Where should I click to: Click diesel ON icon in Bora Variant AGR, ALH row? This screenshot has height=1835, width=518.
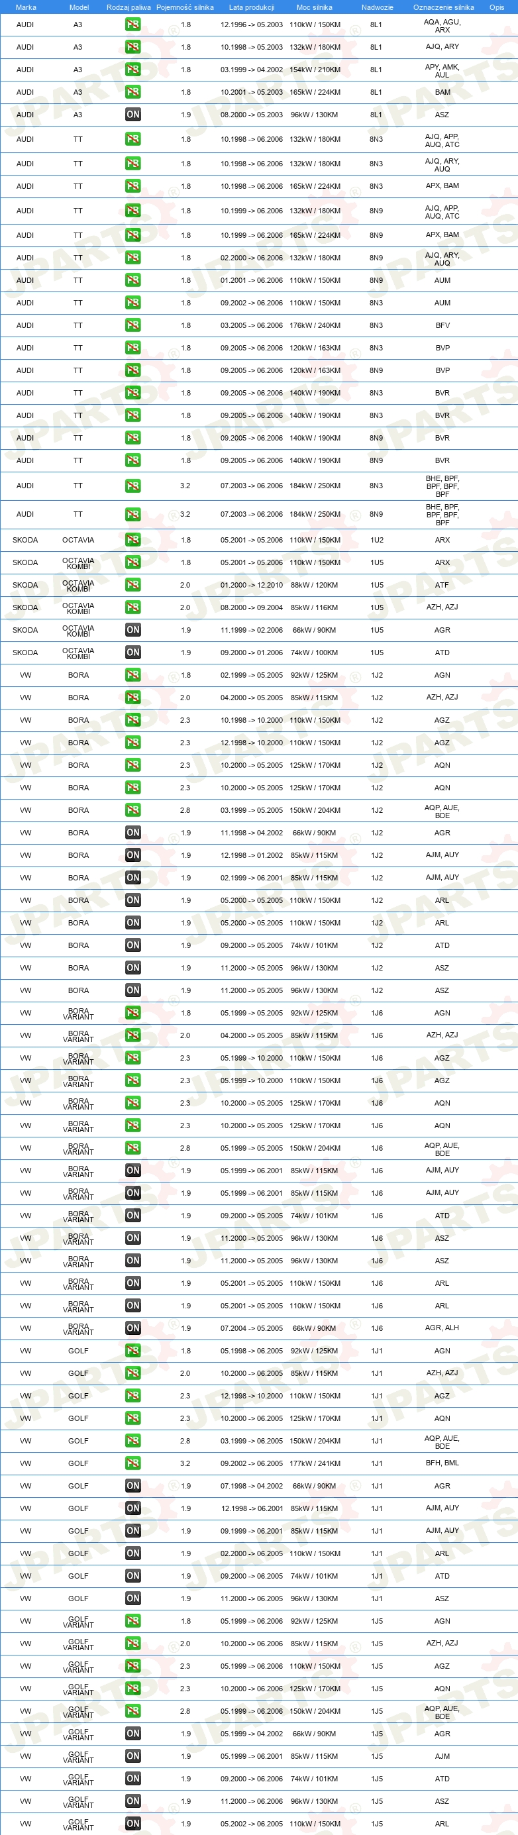point(132,1328)
